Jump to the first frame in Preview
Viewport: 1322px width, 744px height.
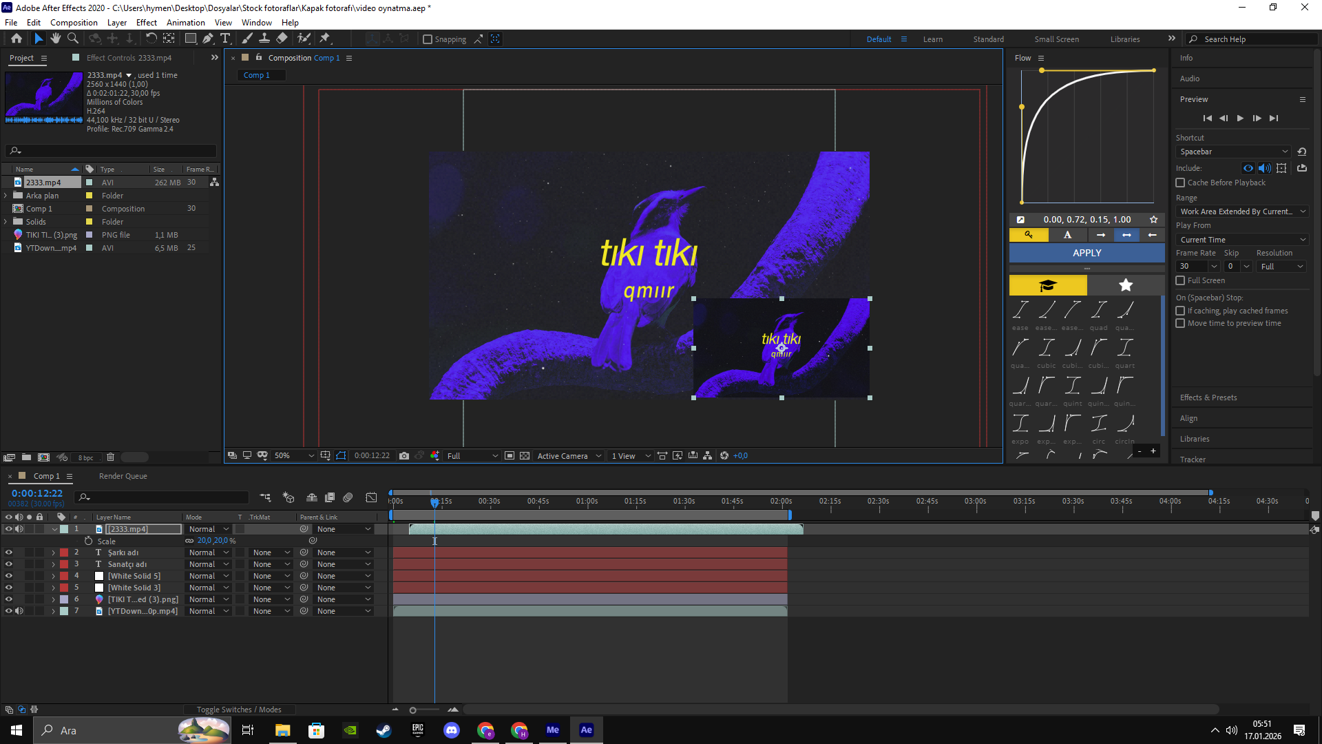click(x=1207, y=118)
